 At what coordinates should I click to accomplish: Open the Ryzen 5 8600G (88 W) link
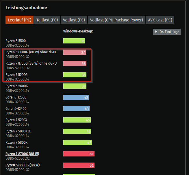(23, 165)
